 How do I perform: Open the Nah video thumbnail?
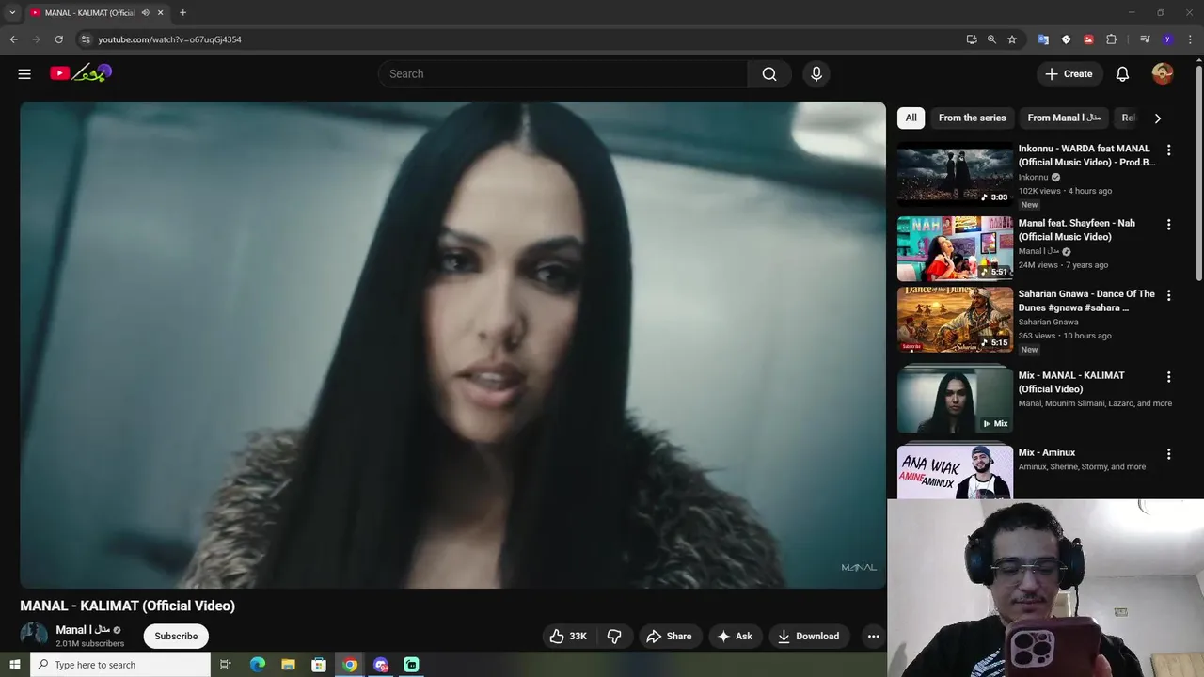point(955,248)
